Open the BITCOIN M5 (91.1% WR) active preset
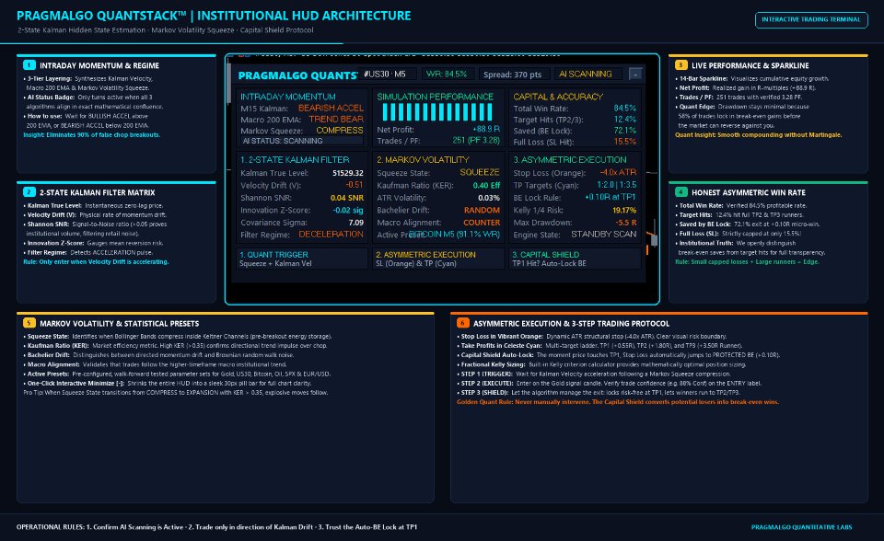884x541 pixels. click(x=454, y=234)
